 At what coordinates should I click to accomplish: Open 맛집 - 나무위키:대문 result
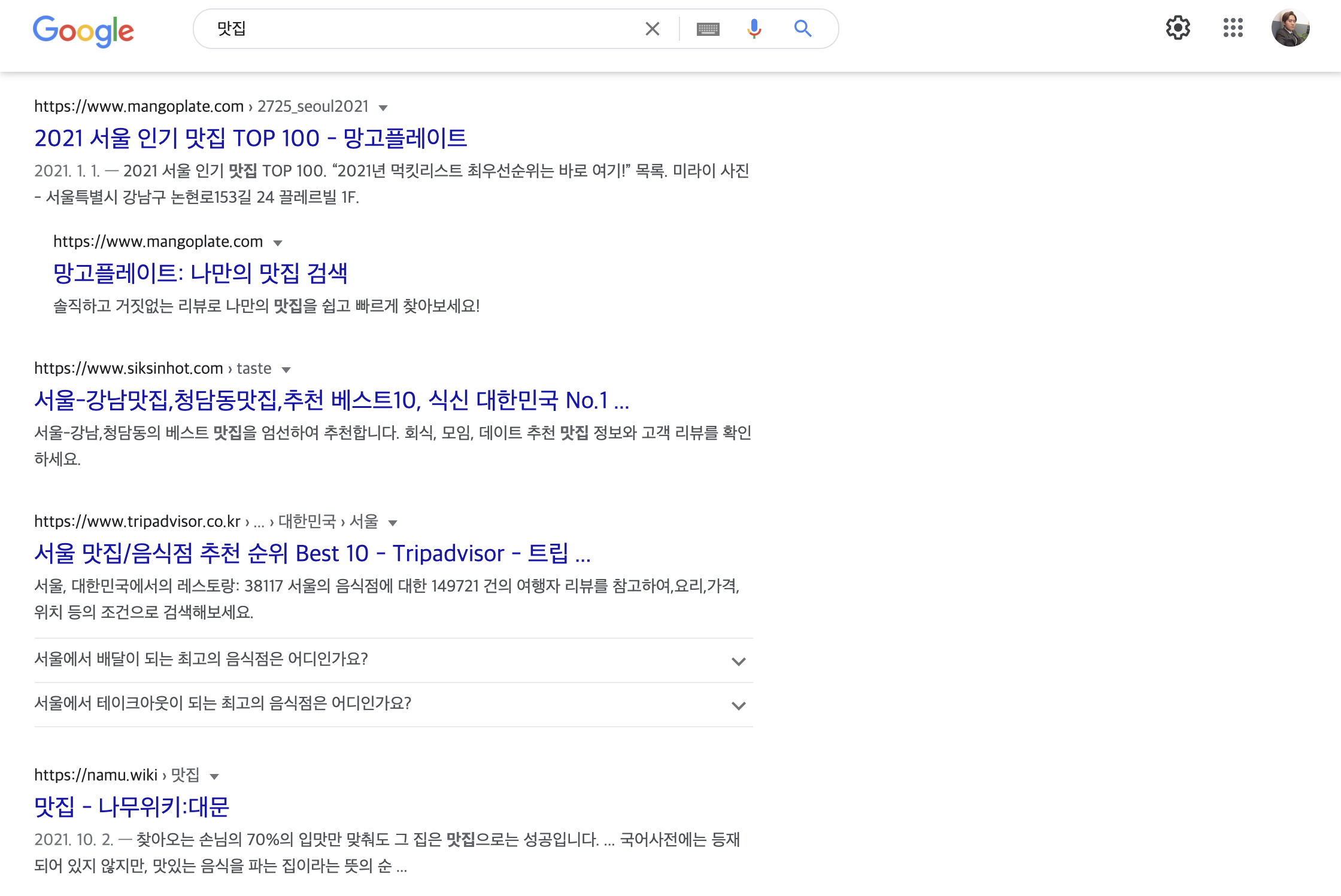tap(132, 807)
